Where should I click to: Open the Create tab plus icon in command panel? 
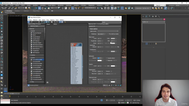(143, 16)
